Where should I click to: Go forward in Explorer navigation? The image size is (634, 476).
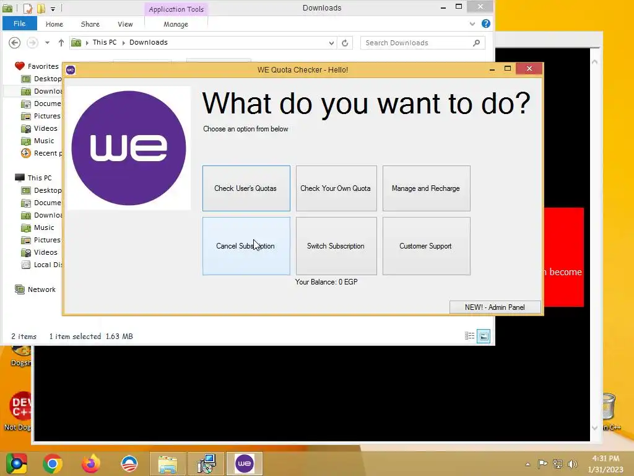coord(32,43)
